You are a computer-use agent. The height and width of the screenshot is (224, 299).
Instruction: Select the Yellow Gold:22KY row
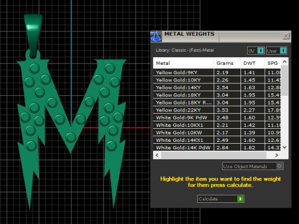click(217, 110)
